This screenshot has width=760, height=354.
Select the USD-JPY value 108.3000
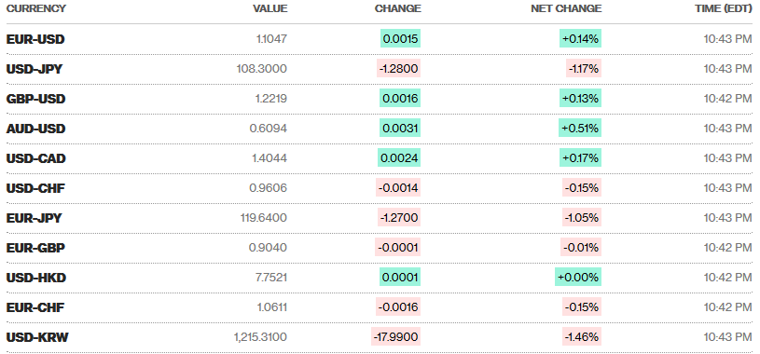pyautogui.click(x=262, y=69)
